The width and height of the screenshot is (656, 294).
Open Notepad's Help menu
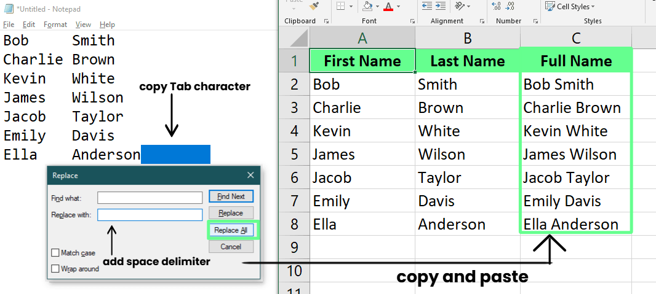pyautogui.click(x=107, y=25)
